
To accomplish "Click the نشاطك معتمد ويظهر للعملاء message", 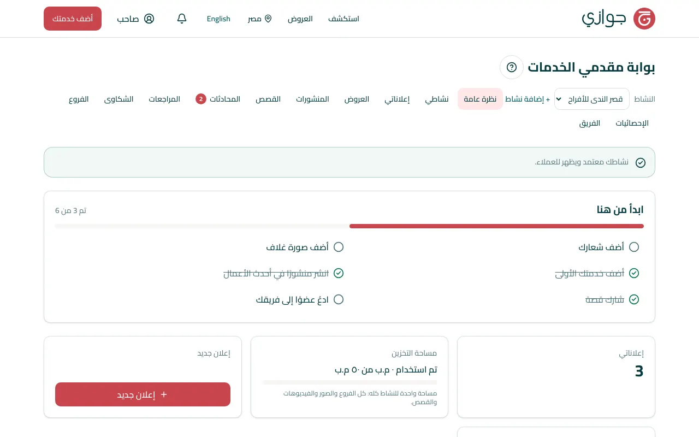I will coord(582,162).
